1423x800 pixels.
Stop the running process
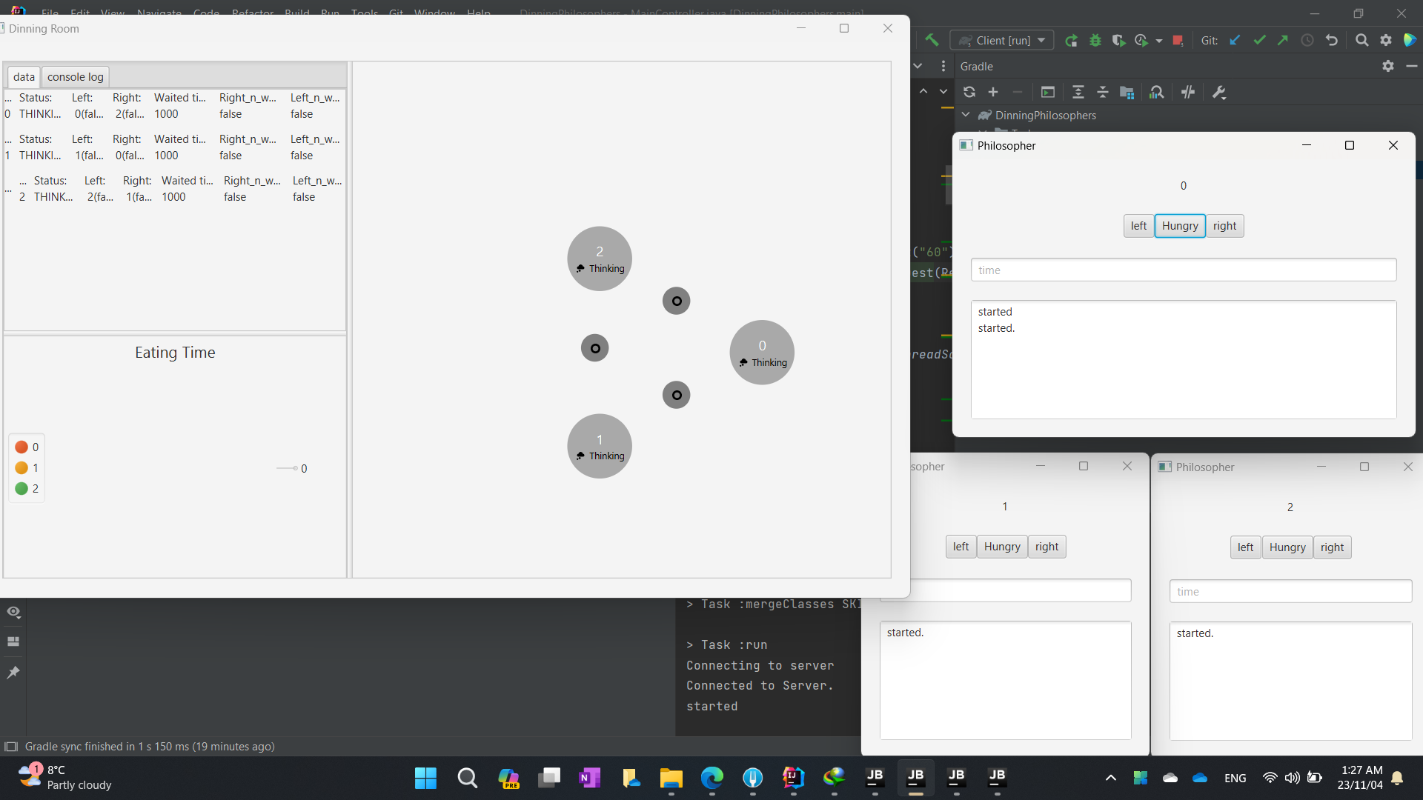(1178, 40)
